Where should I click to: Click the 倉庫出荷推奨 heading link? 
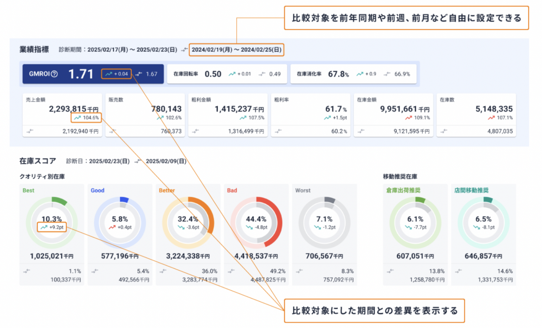click(403, 190)
